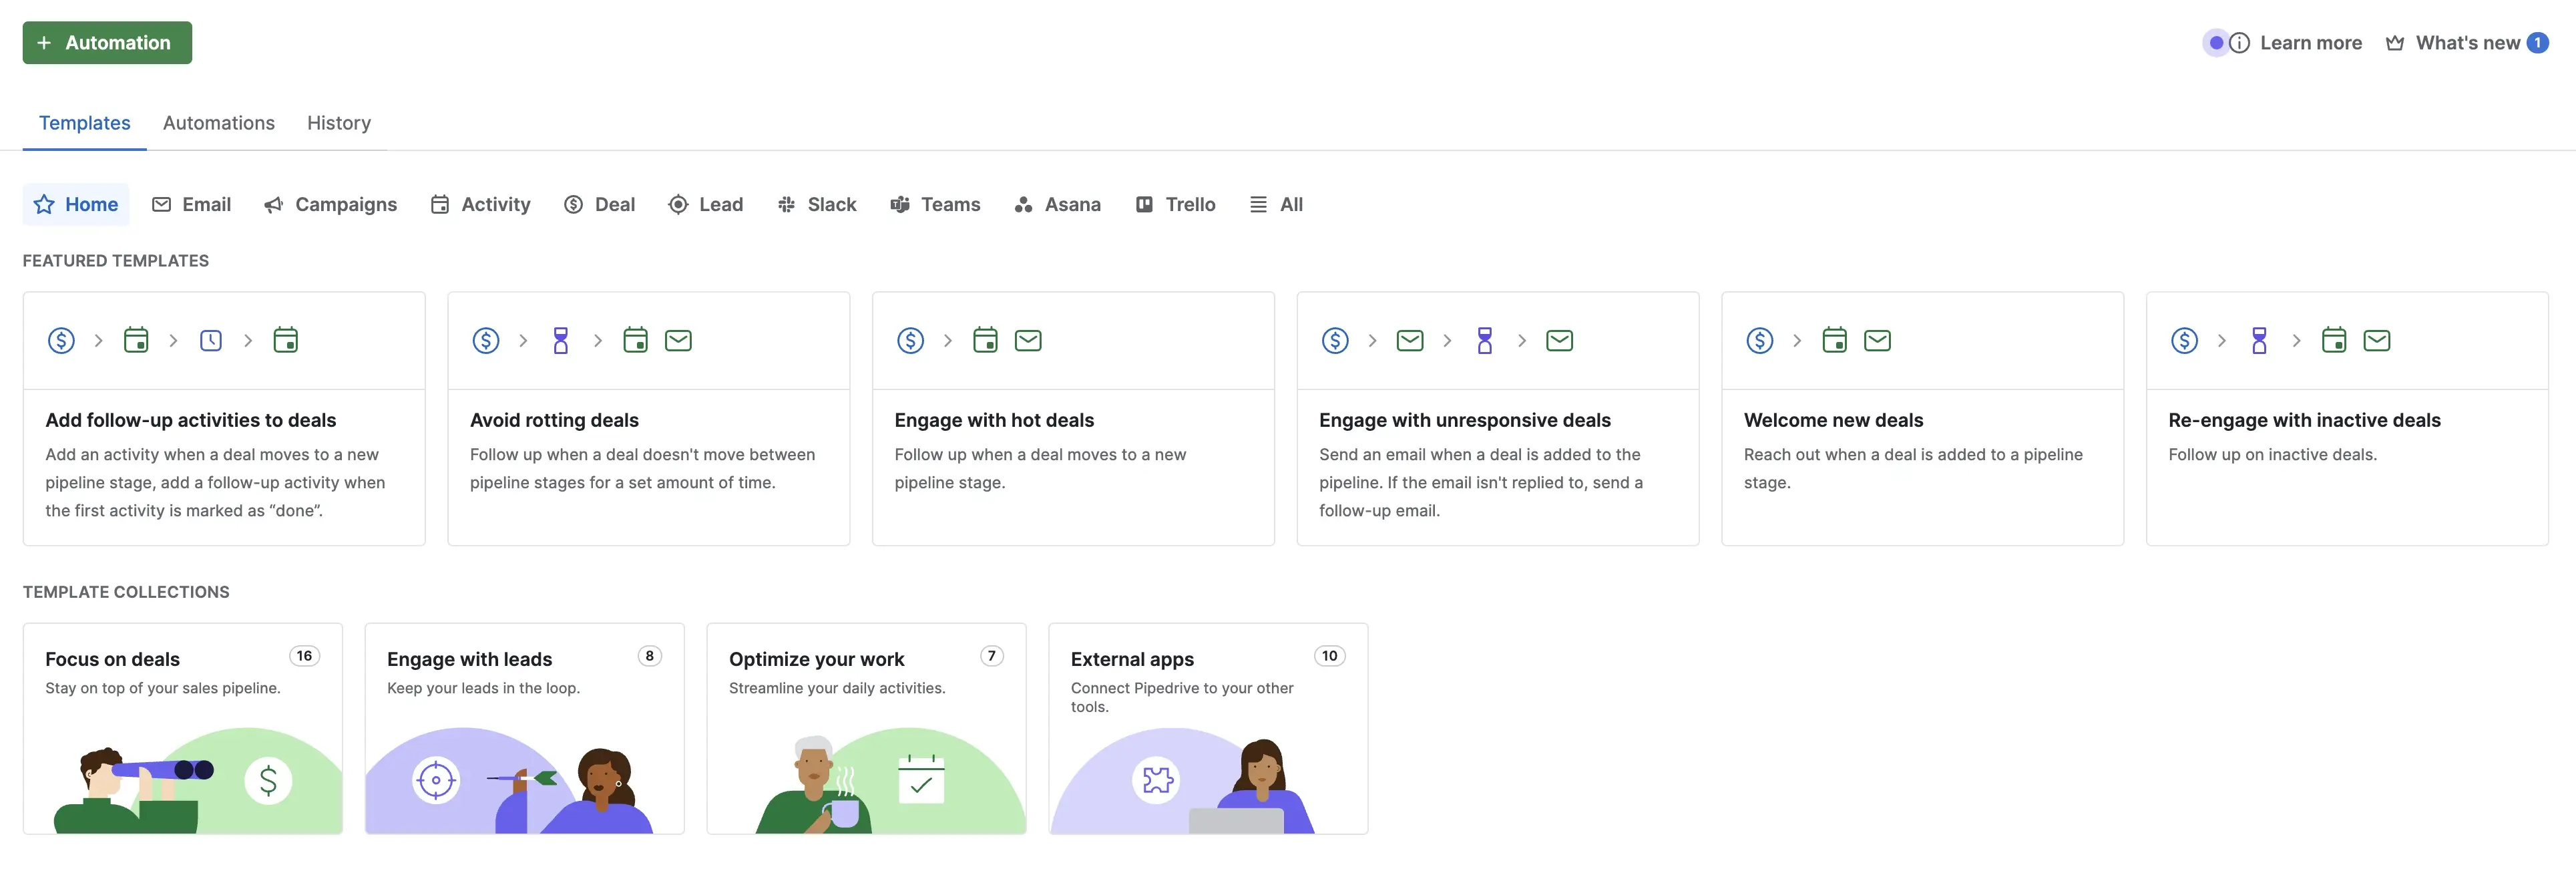Click the green Automation plus button
The height and width of the screenshot is (875, 2576).
(x=107, y=43)
